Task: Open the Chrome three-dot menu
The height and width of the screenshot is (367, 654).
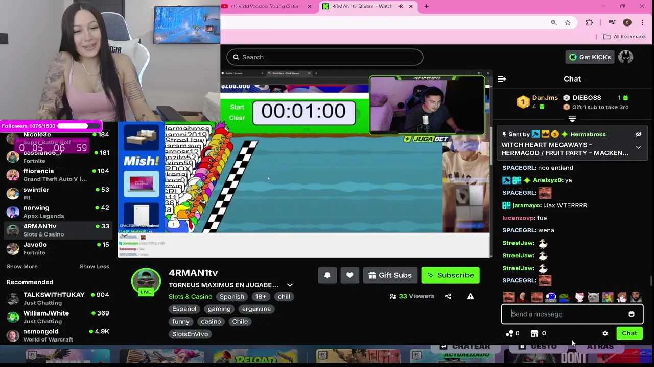Action: (x=643, y=22)
